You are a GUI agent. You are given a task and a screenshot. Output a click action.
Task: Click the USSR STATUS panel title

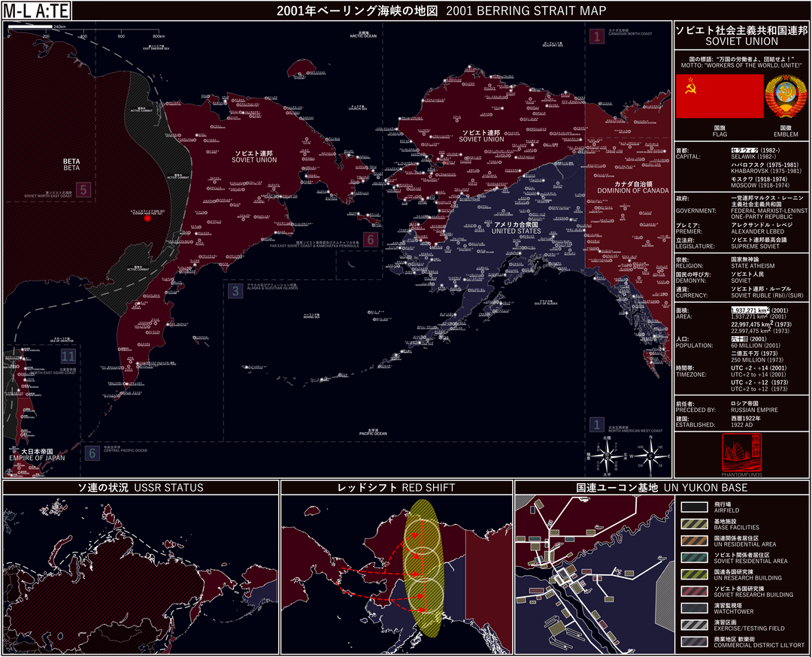tap(141, 488)
